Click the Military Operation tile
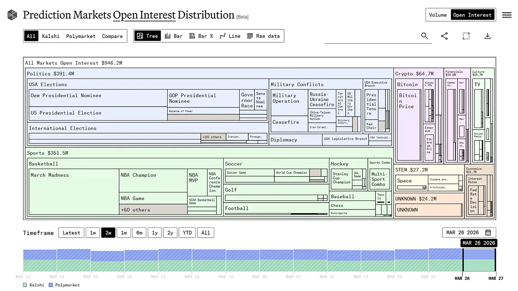 (x=289, y=102)
